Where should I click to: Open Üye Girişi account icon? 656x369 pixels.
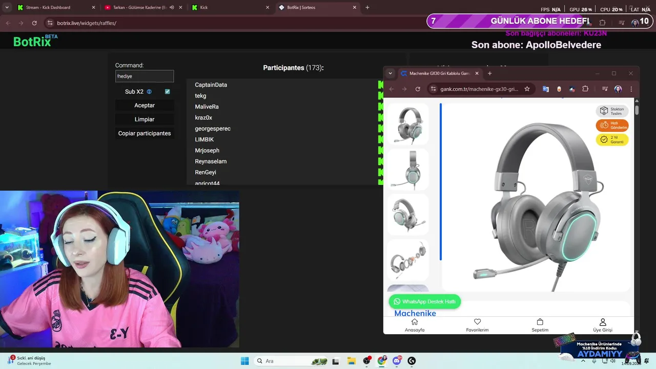[603, 325]
